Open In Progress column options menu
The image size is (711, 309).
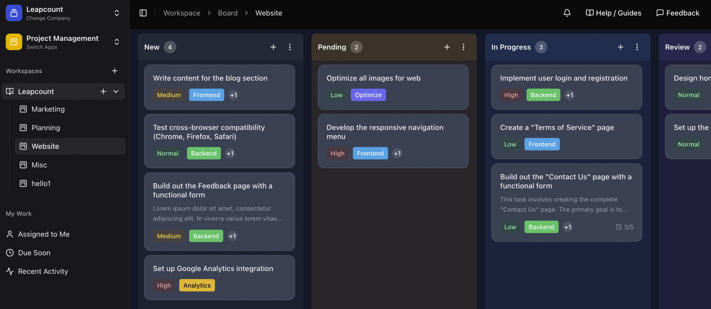point(637,47)
